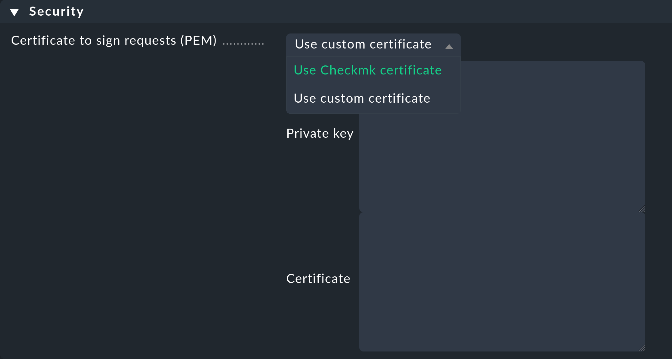Viewport: 672px width, 359px height.
Task: Click inside the Certificate text area
Action: tap(502, 279)
